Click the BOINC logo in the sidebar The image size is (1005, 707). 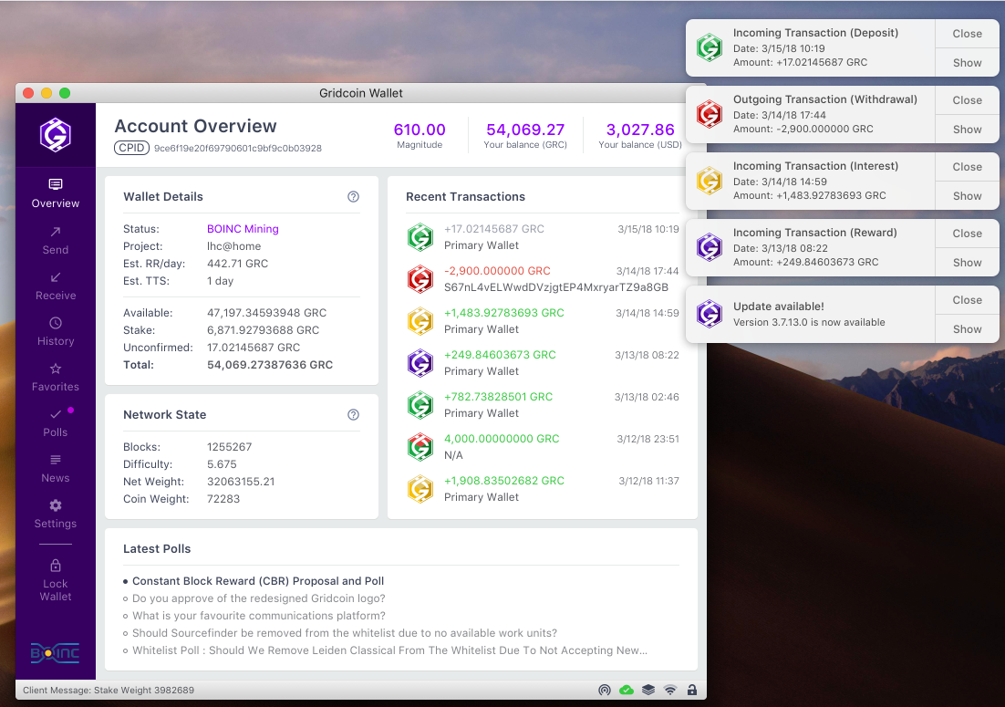(55, 652)
